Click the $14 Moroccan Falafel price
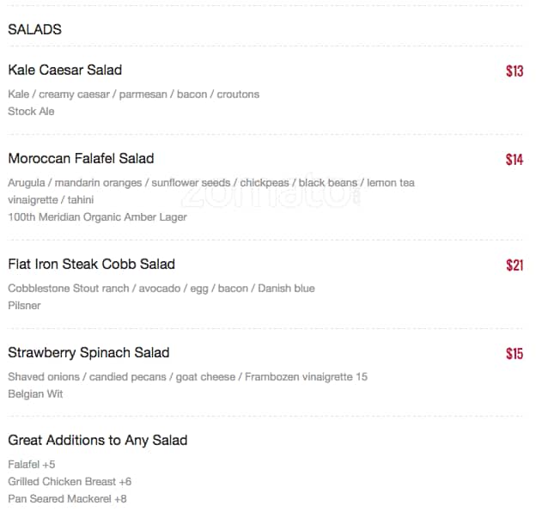542x518 pixels. pyautogui.click(x=514, y=160)
